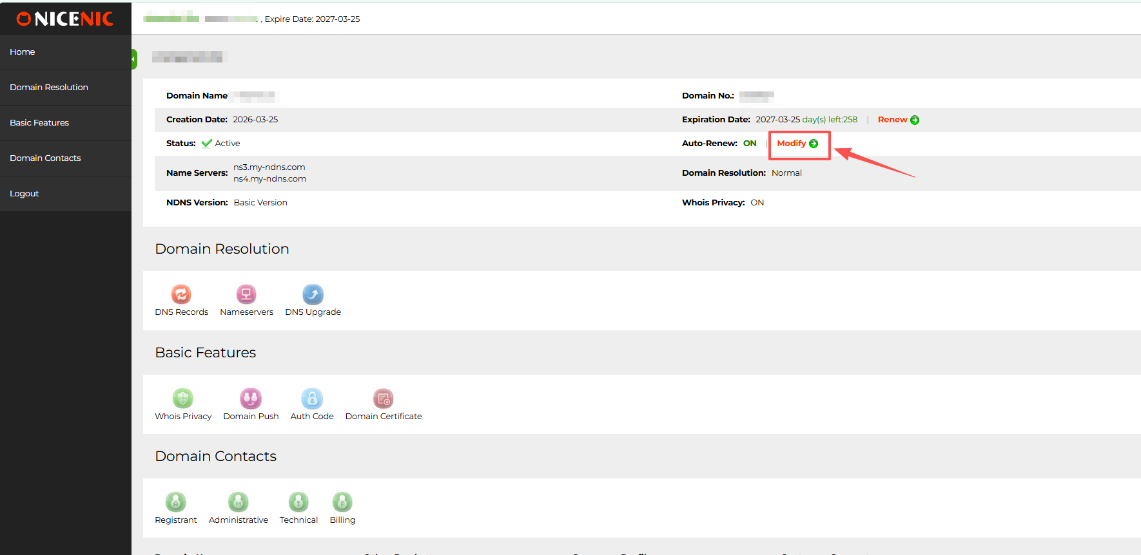Click the Auto-Renew ON value
The width and height of the screenshot is (1141, 555).
pos(750,144)
